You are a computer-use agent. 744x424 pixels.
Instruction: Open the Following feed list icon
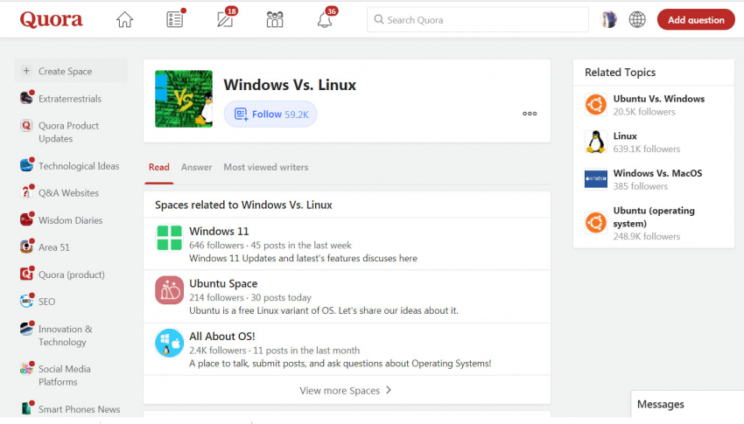(175, 19)
